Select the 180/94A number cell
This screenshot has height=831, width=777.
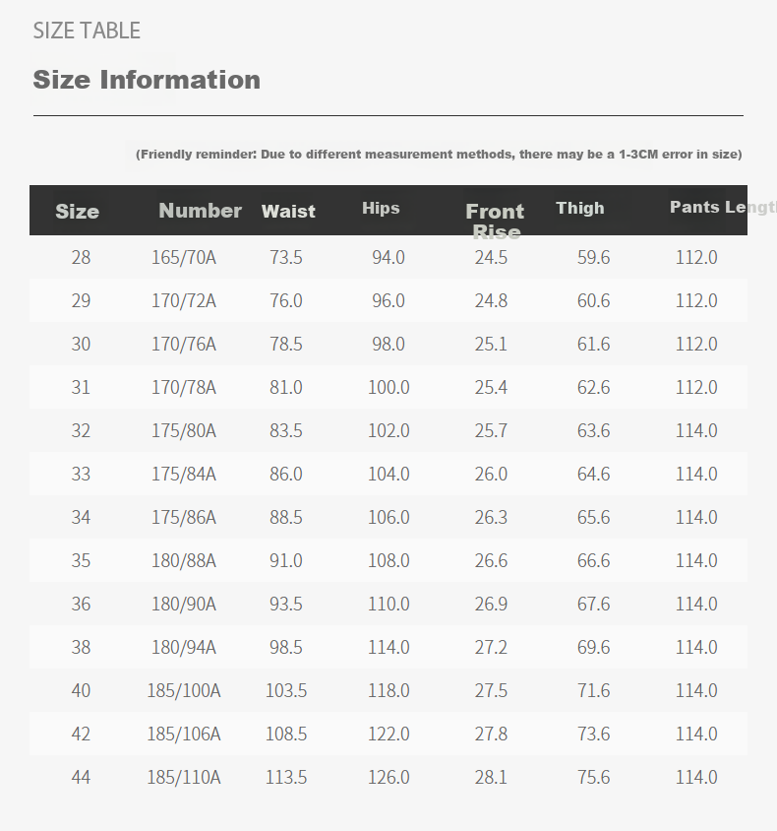[x=184, y=648]
